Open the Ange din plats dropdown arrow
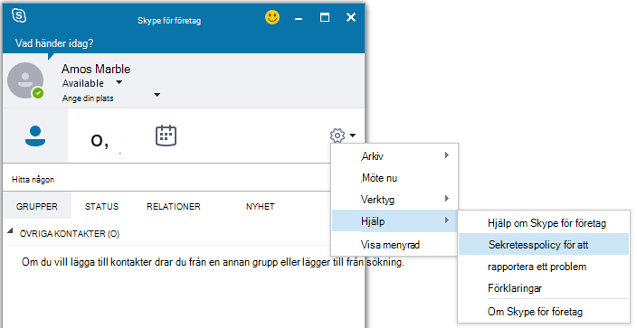 coord(157,95)
